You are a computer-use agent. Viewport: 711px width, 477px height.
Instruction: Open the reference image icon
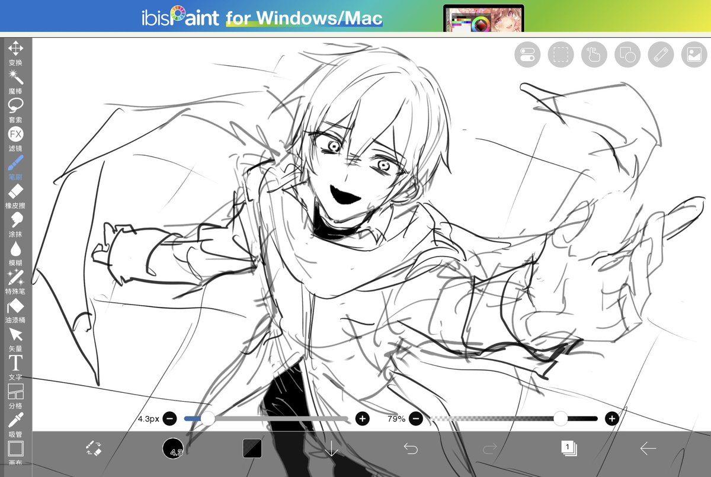tap(694, 55)
